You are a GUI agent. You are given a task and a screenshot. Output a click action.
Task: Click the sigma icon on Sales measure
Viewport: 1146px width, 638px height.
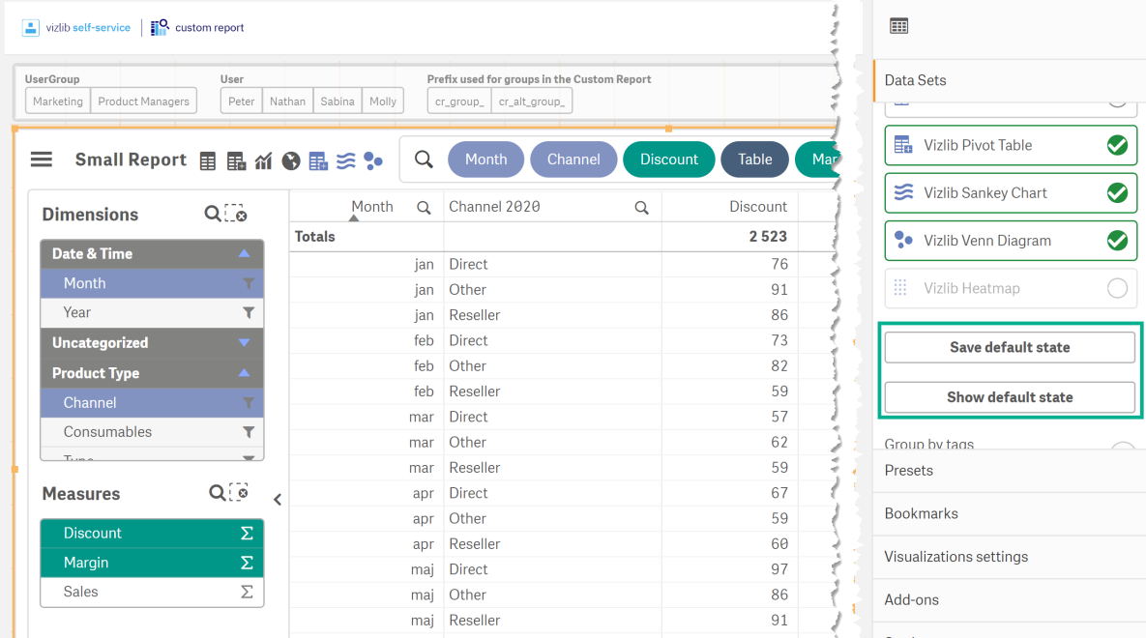247,592
